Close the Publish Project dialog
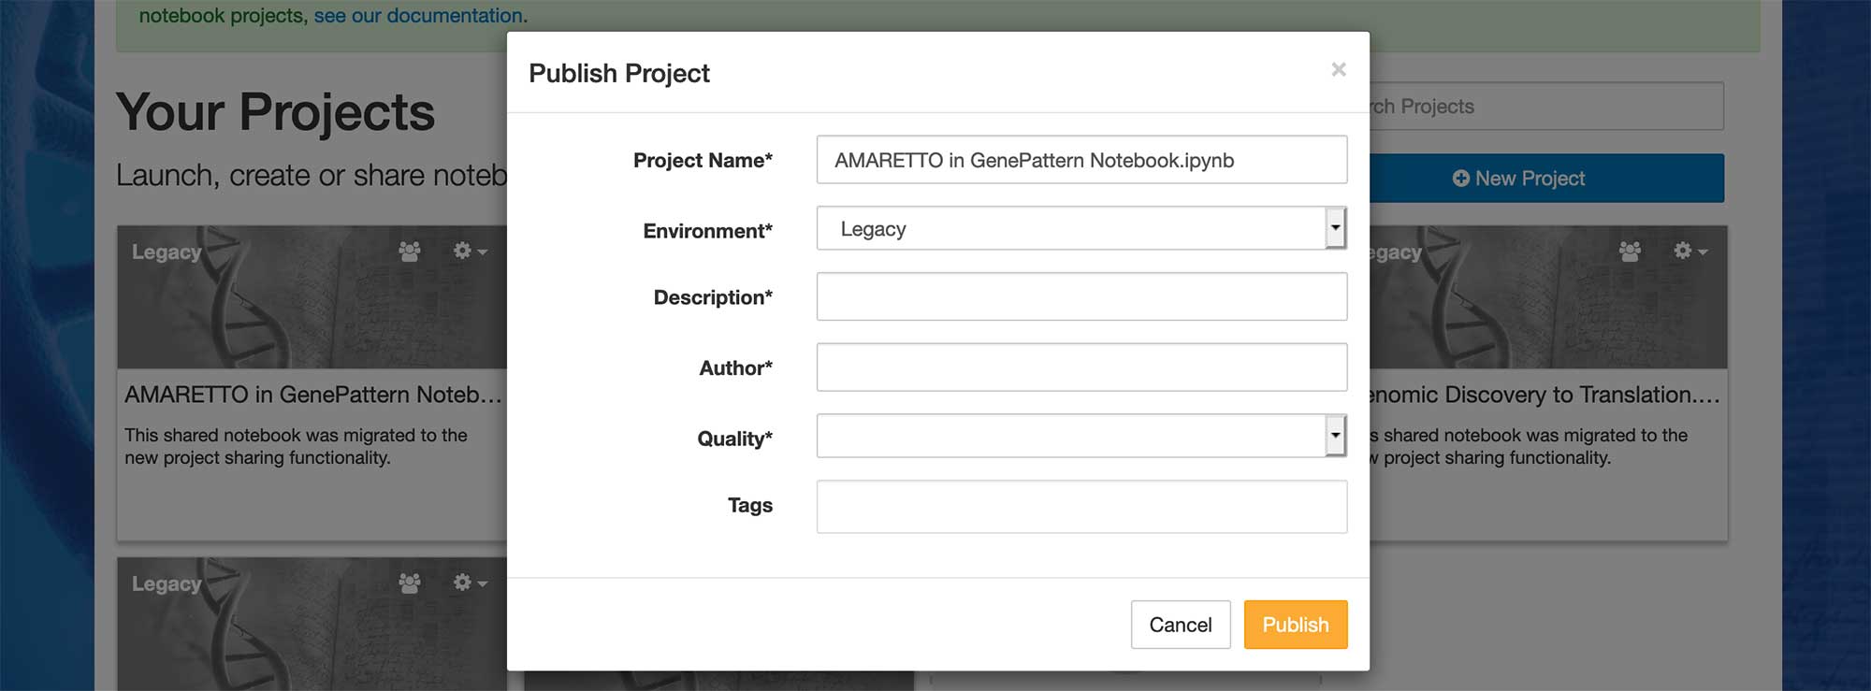Screen dimensions: 1871x691 (1339, 69)
